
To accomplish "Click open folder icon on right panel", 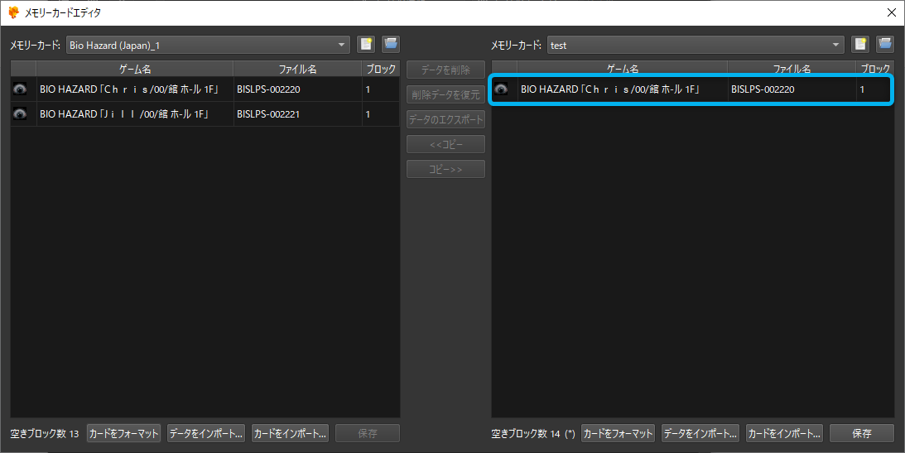I will [885, 45].
